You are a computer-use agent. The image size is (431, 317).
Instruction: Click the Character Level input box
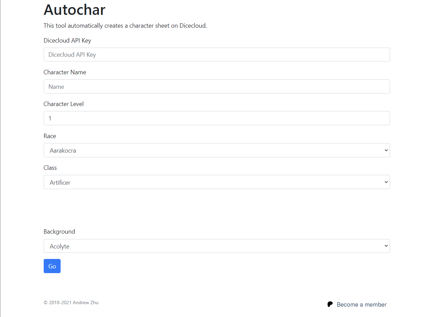coord(217,118)
